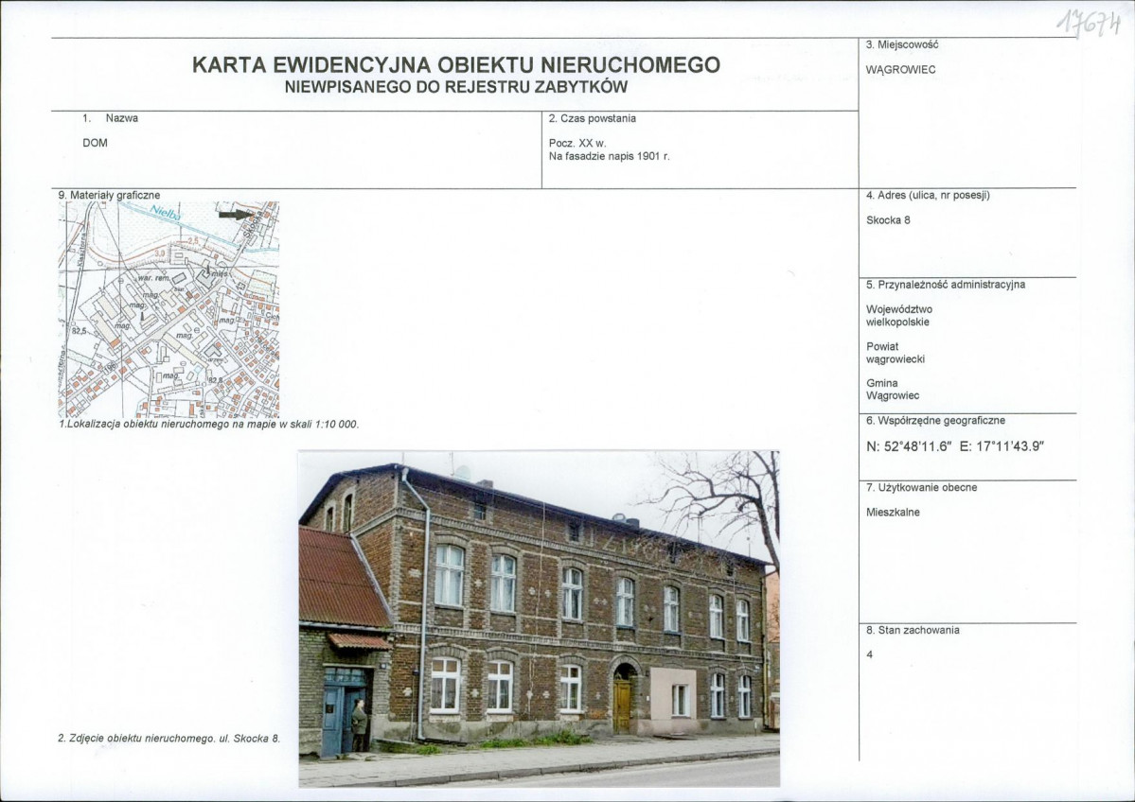The image size is (1135, 802).
Task: Click '5. Przynależność administracyjna' label
Action: 946,285
